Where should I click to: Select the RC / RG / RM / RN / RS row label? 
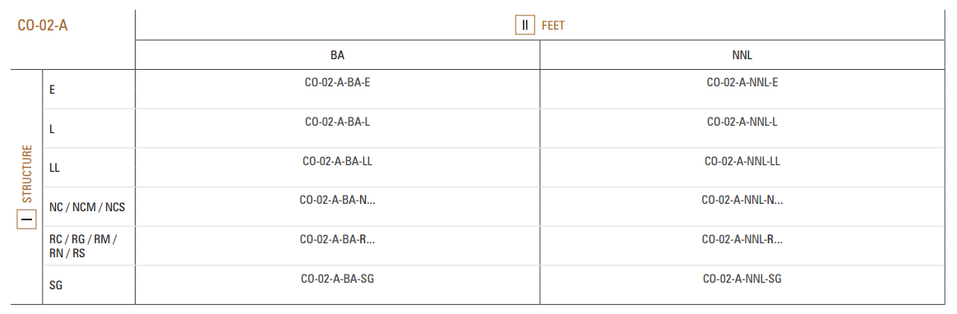click(x=83, y=247)
